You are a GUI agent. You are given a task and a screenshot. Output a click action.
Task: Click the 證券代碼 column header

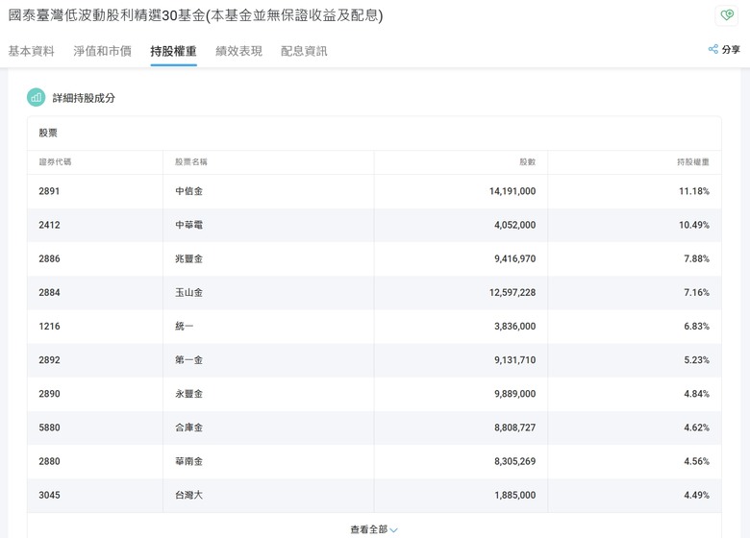[x=55, y=162]
